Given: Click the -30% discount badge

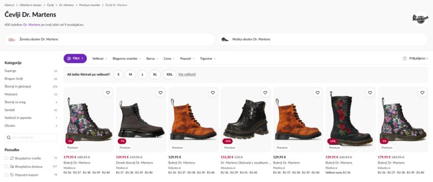Looking at the screenshot, I should click(x=228, y=141).
